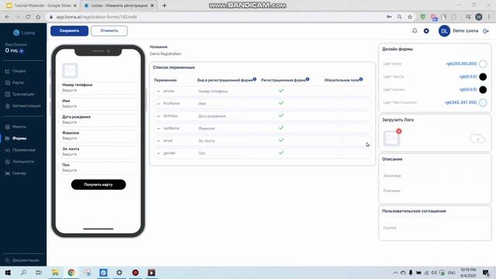Screen dimensions: 496x279
Task: Click the dash icon on birthday row
Action: (x=158, y=115)
